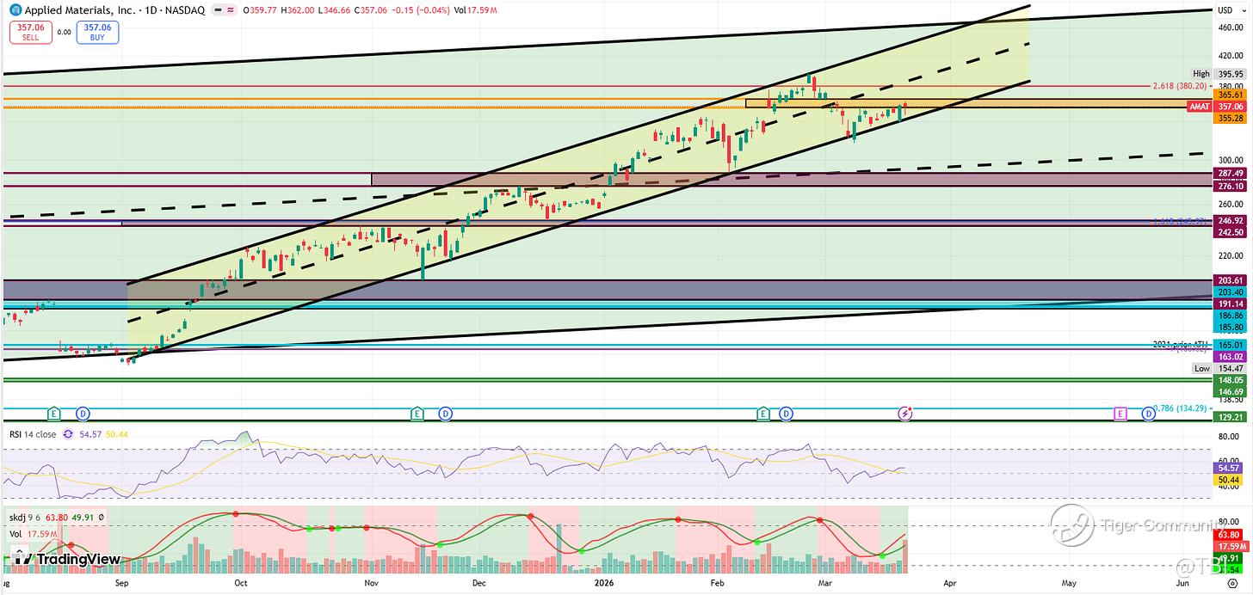Open the upcoming May D dividend marker
The width and height of the screenshot is (1253, 595).
tap(1148, 414)
